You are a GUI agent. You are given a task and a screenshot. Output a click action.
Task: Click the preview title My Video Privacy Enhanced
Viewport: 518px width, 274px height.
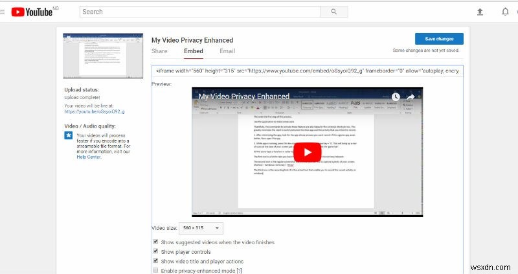[x=244, y=97]
